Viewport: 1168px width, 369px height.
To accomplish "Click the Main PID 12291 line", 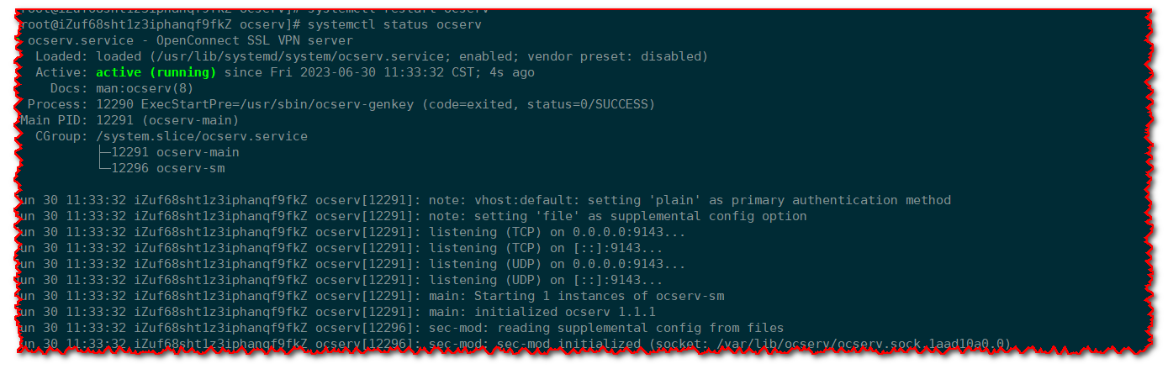I will coord(128,120).
